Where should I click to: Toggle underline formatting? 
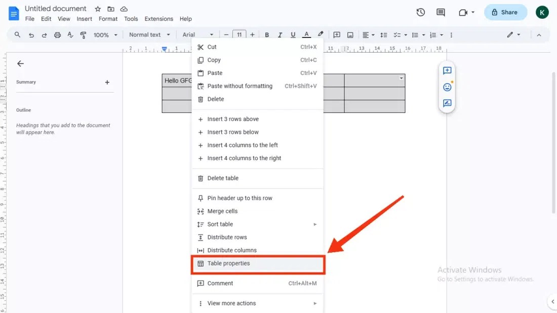tap(293, 34)
